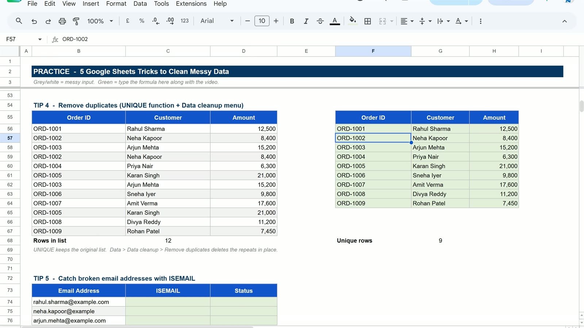Select the Email Address header cell
Screen dimensions: 584x328
[78, 290]
